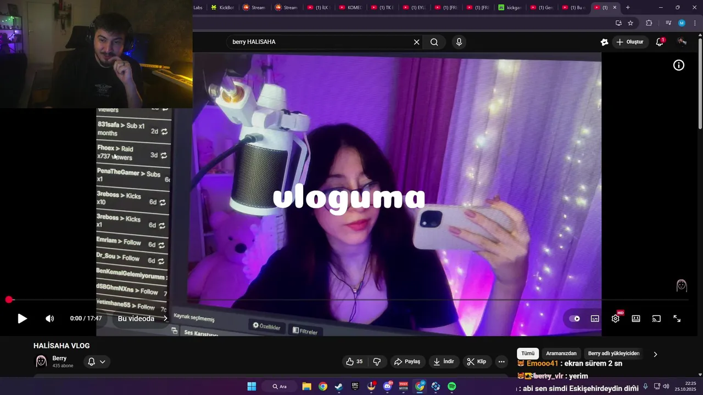Screen dimensions: 703x395
Task: Open the taskbar clock showing 22:25
Action: click(x=685, y=386)
